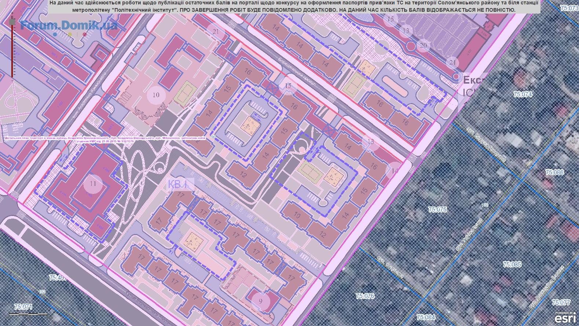The image size is (579, 326).
Task: Open the Powered by esri logo
Action: [x=565, y=318]
